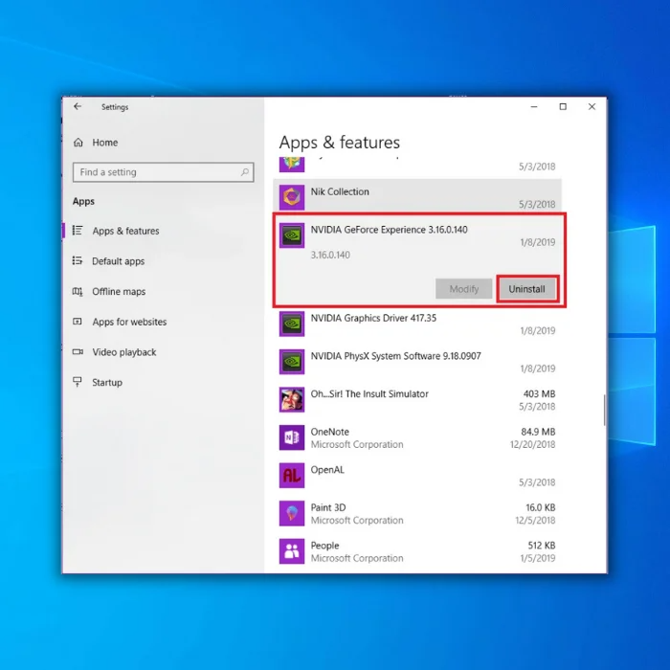The image size is (670, 670).
Task: Click the OneNote app icon
Action: pos(292,437)
